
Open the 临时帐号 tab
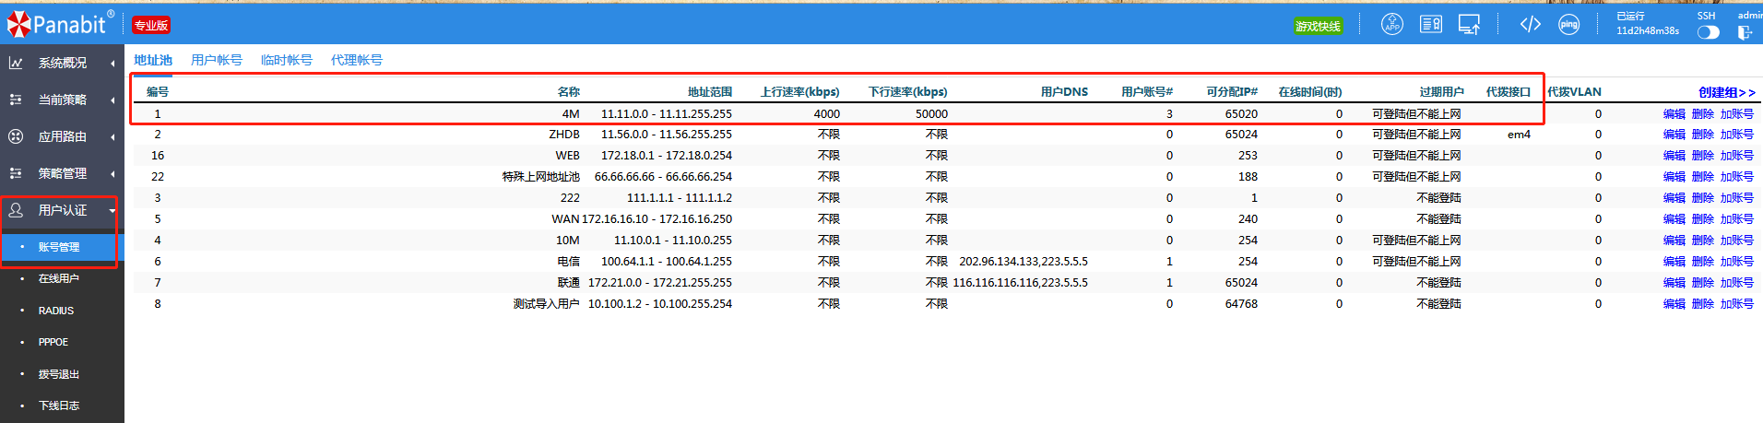286,60
